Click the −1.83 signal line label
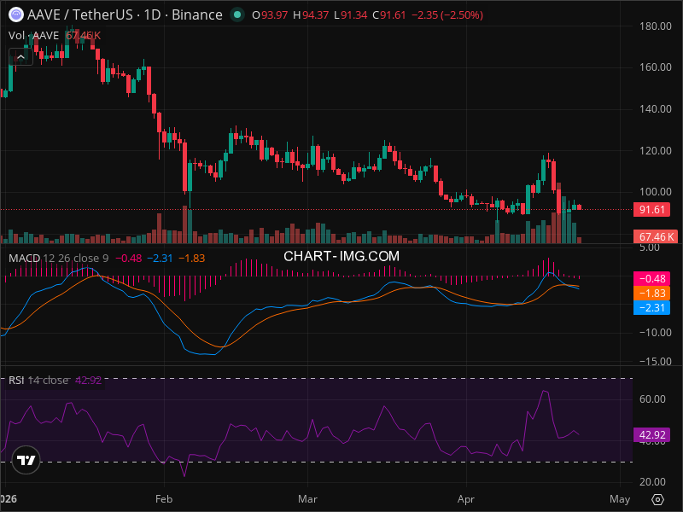683x512 pixels. (651, 293)
